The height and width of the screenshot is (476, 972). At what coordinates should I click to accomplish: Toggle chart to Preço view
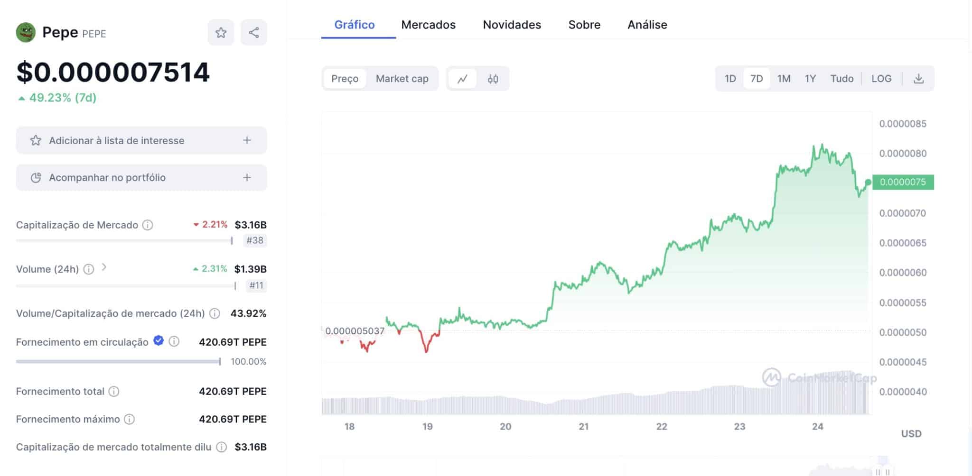(345, 79)
